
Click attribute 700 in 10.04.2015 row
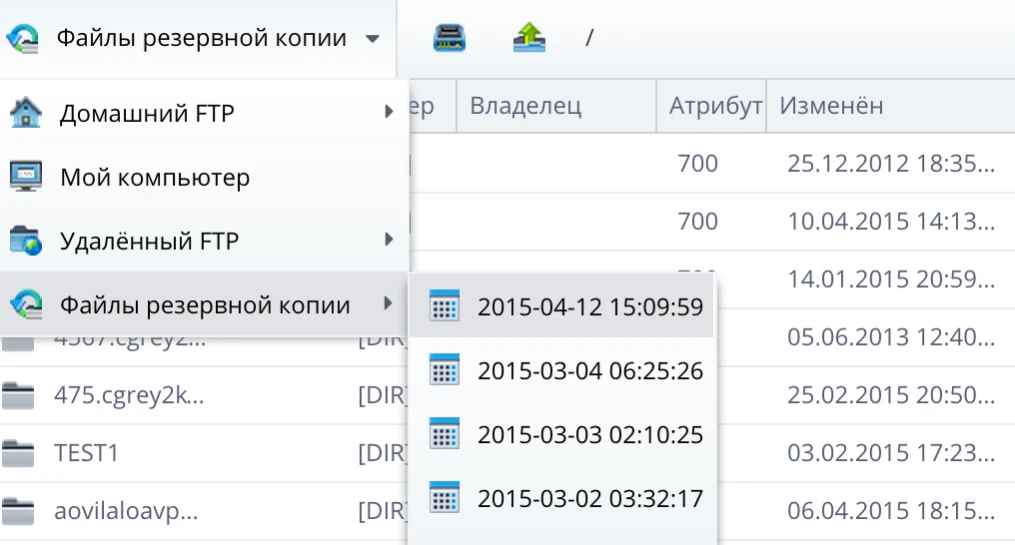pos(697,222)
